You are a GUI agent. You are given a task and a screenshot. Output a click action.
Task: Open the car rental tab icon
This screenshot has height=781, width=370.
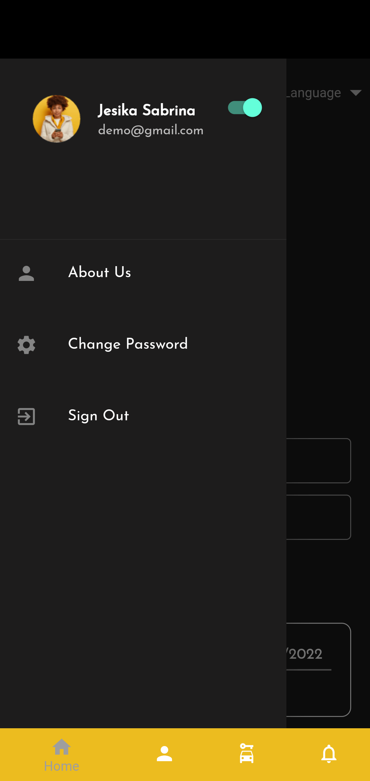(x=247, y=754)
